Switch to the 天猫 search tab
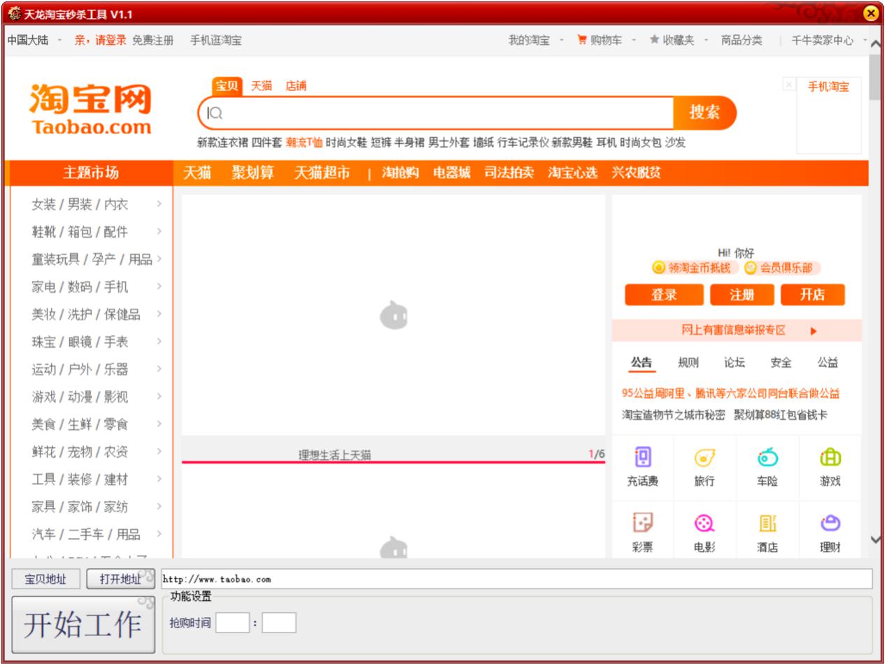Viewport: 887px width, 666px height. (x=261, y=86)
